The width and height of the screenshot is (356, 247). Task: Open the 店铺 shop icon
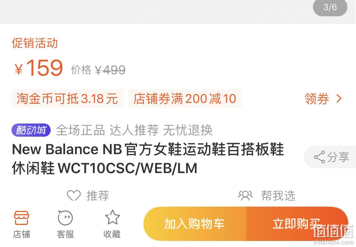click(x=21, y=218)
